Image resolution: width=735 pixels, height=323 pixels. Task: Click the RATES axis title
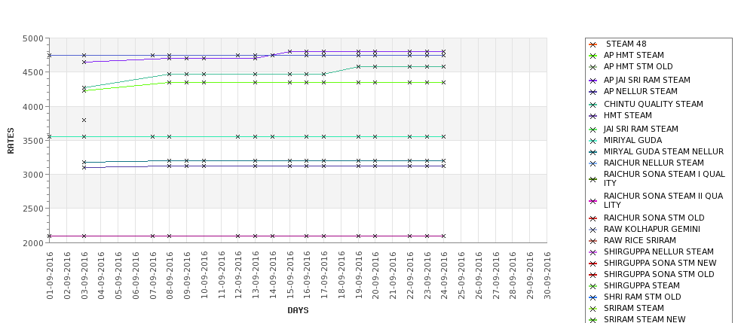pyautogui.click(x=11, y=141)
